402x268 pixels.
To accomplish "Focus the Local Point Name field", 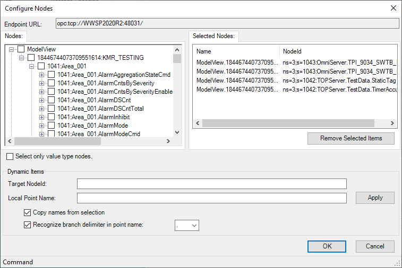I will pyautogui.click(x=211, y=198).
